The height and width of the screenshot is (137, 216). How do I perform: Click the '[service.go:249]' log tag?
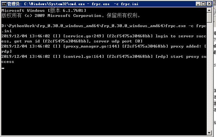83,36
